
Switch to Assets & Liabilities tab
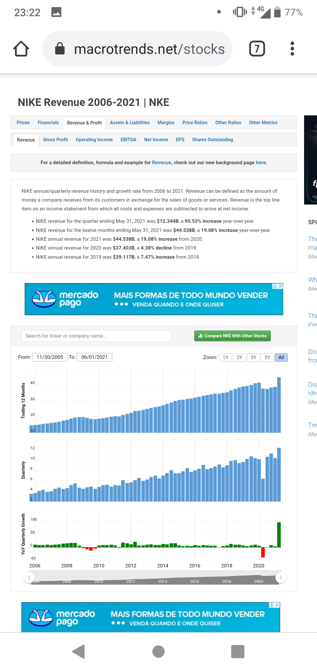[130, 122]
